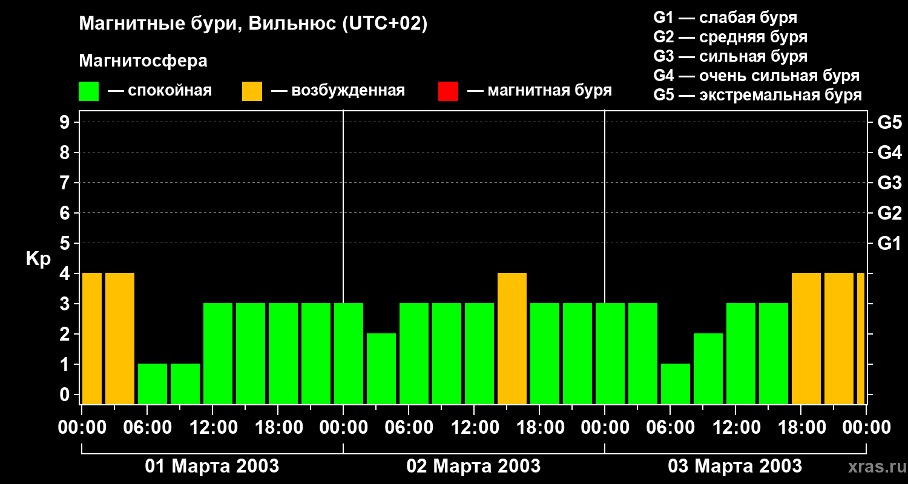The image size is (908, 484).
Task: Click the 'G3 — сильная буря' legend line
Action: pos(731,56)
